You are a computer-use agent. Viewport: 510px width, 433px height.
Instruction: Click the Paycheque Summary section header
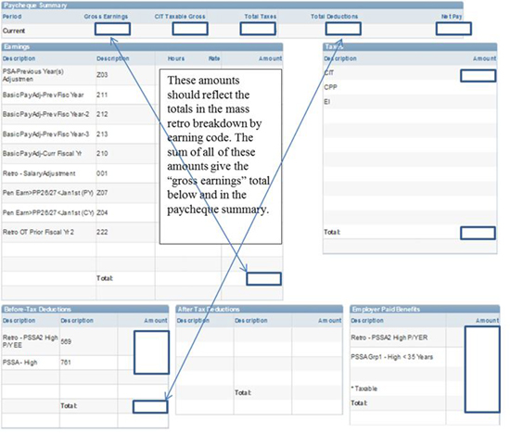click(232, 6)
